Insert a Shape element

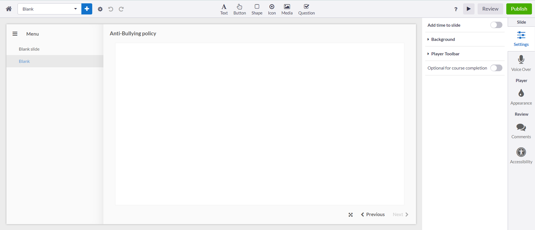click(257, 9)
